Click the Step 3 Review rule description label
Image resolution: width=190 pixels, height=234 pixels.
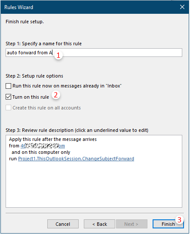(x=77, y=130)
